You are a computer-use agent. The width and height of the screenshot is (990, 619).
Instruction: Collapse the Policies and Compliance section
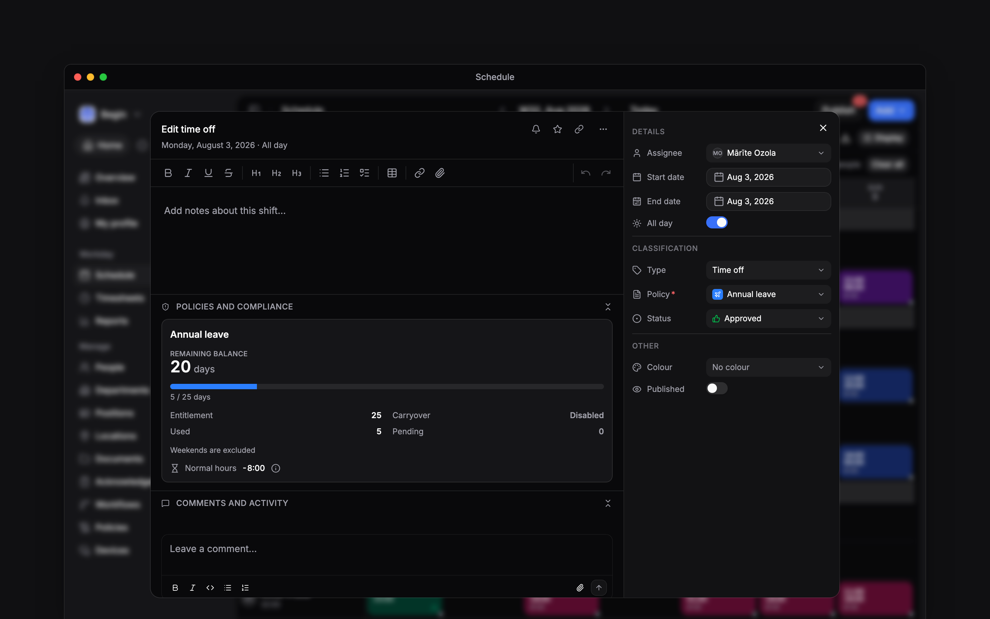608,307
